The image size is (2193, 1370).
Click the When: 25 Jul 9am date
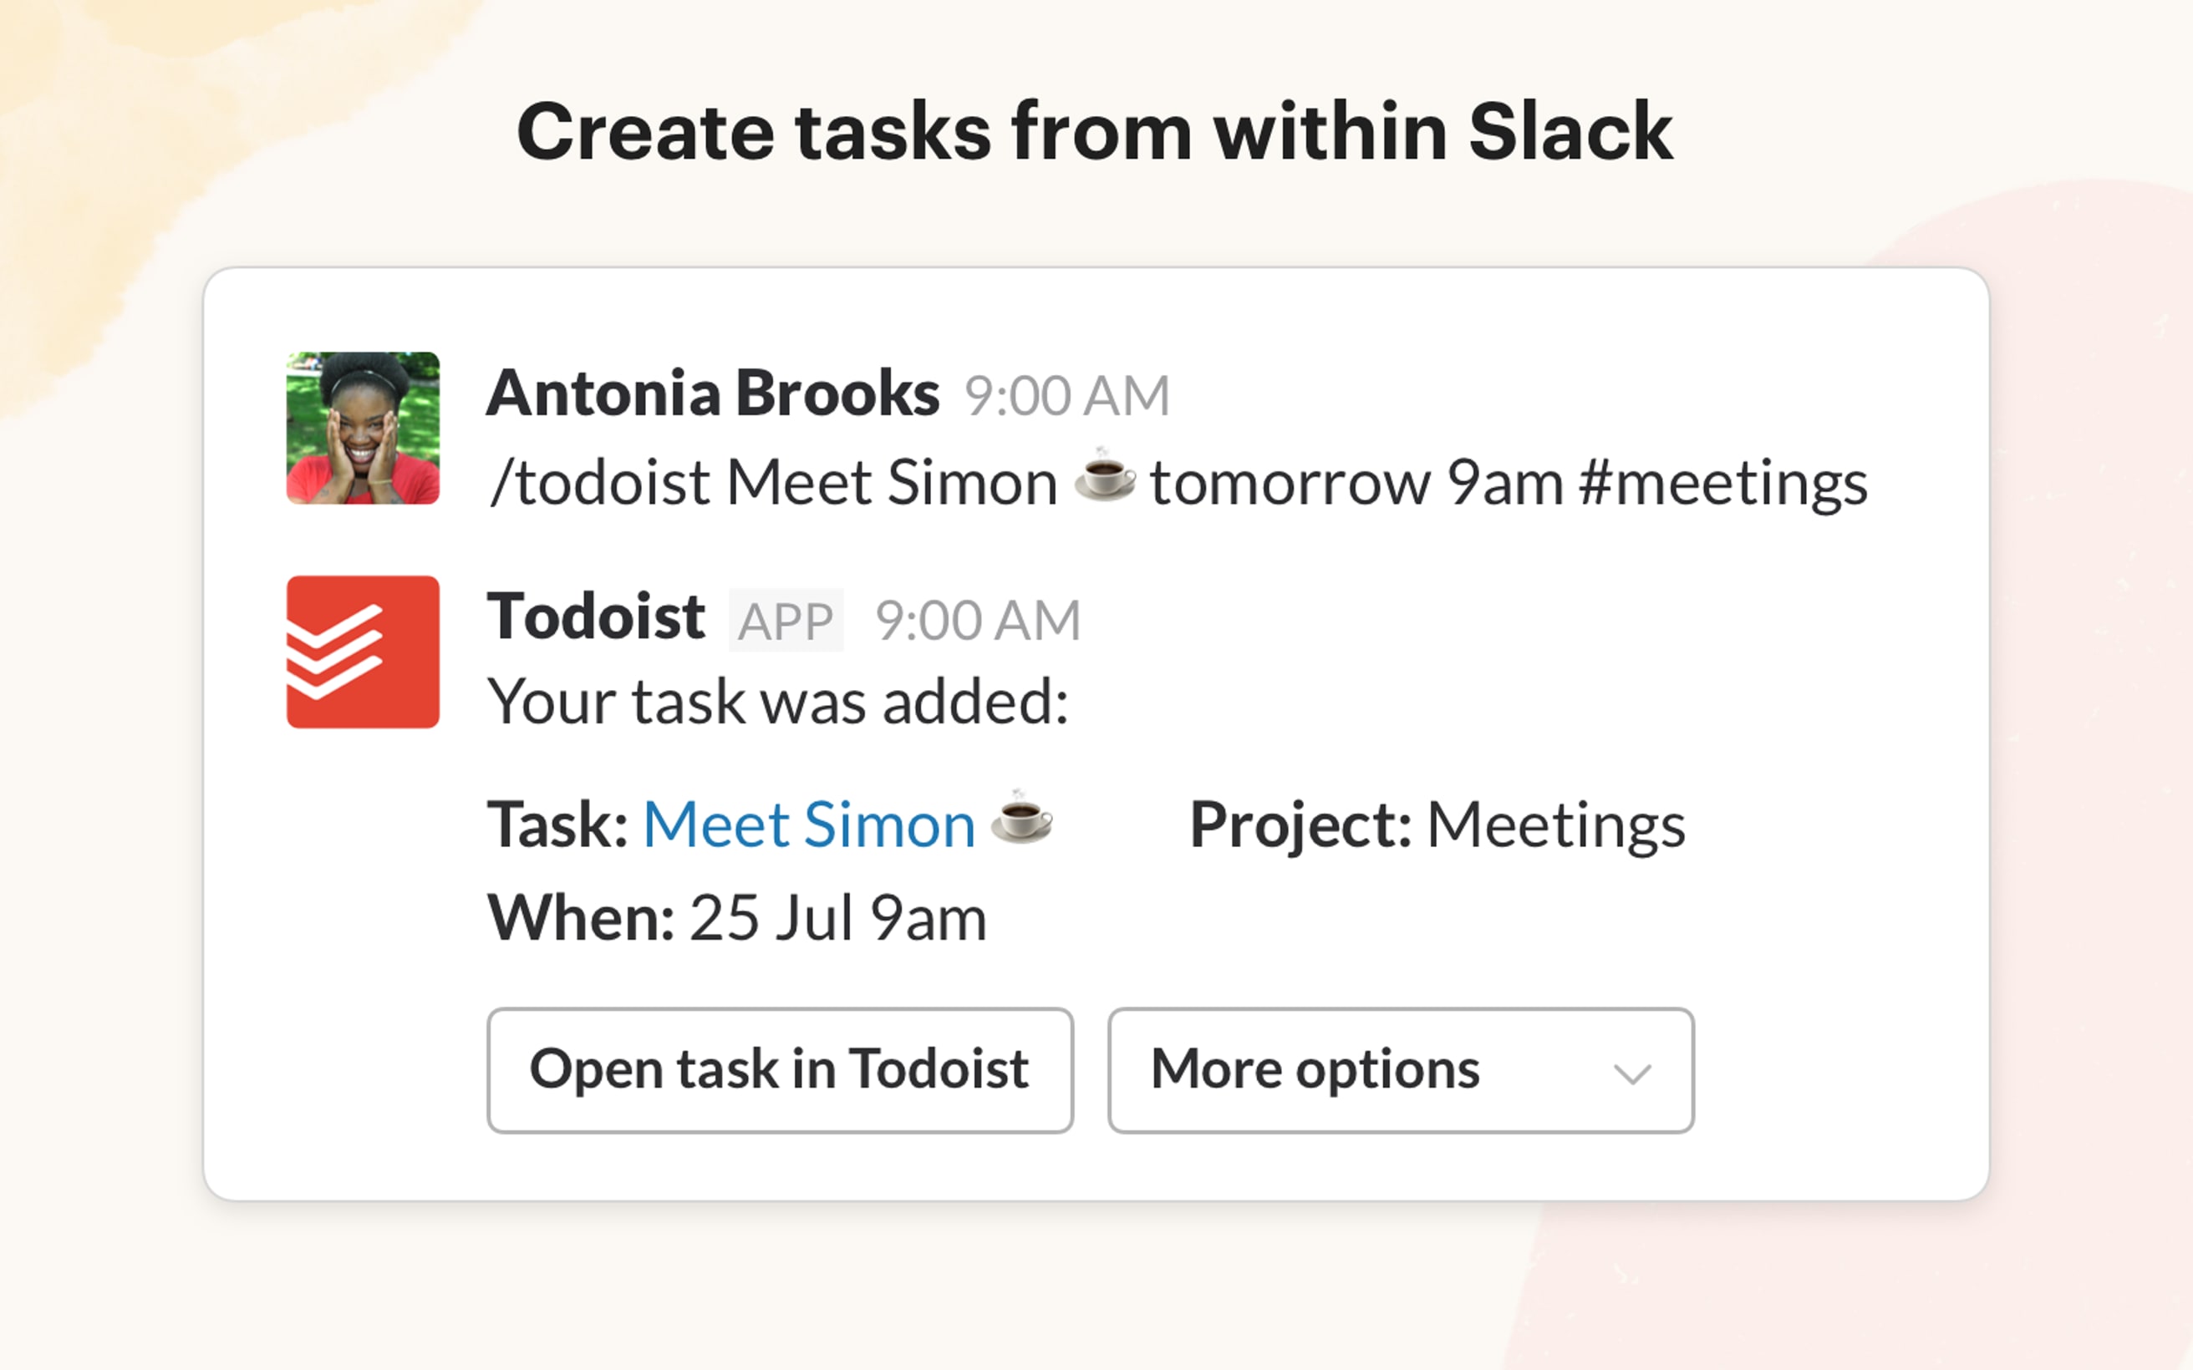tap(737, 916)
